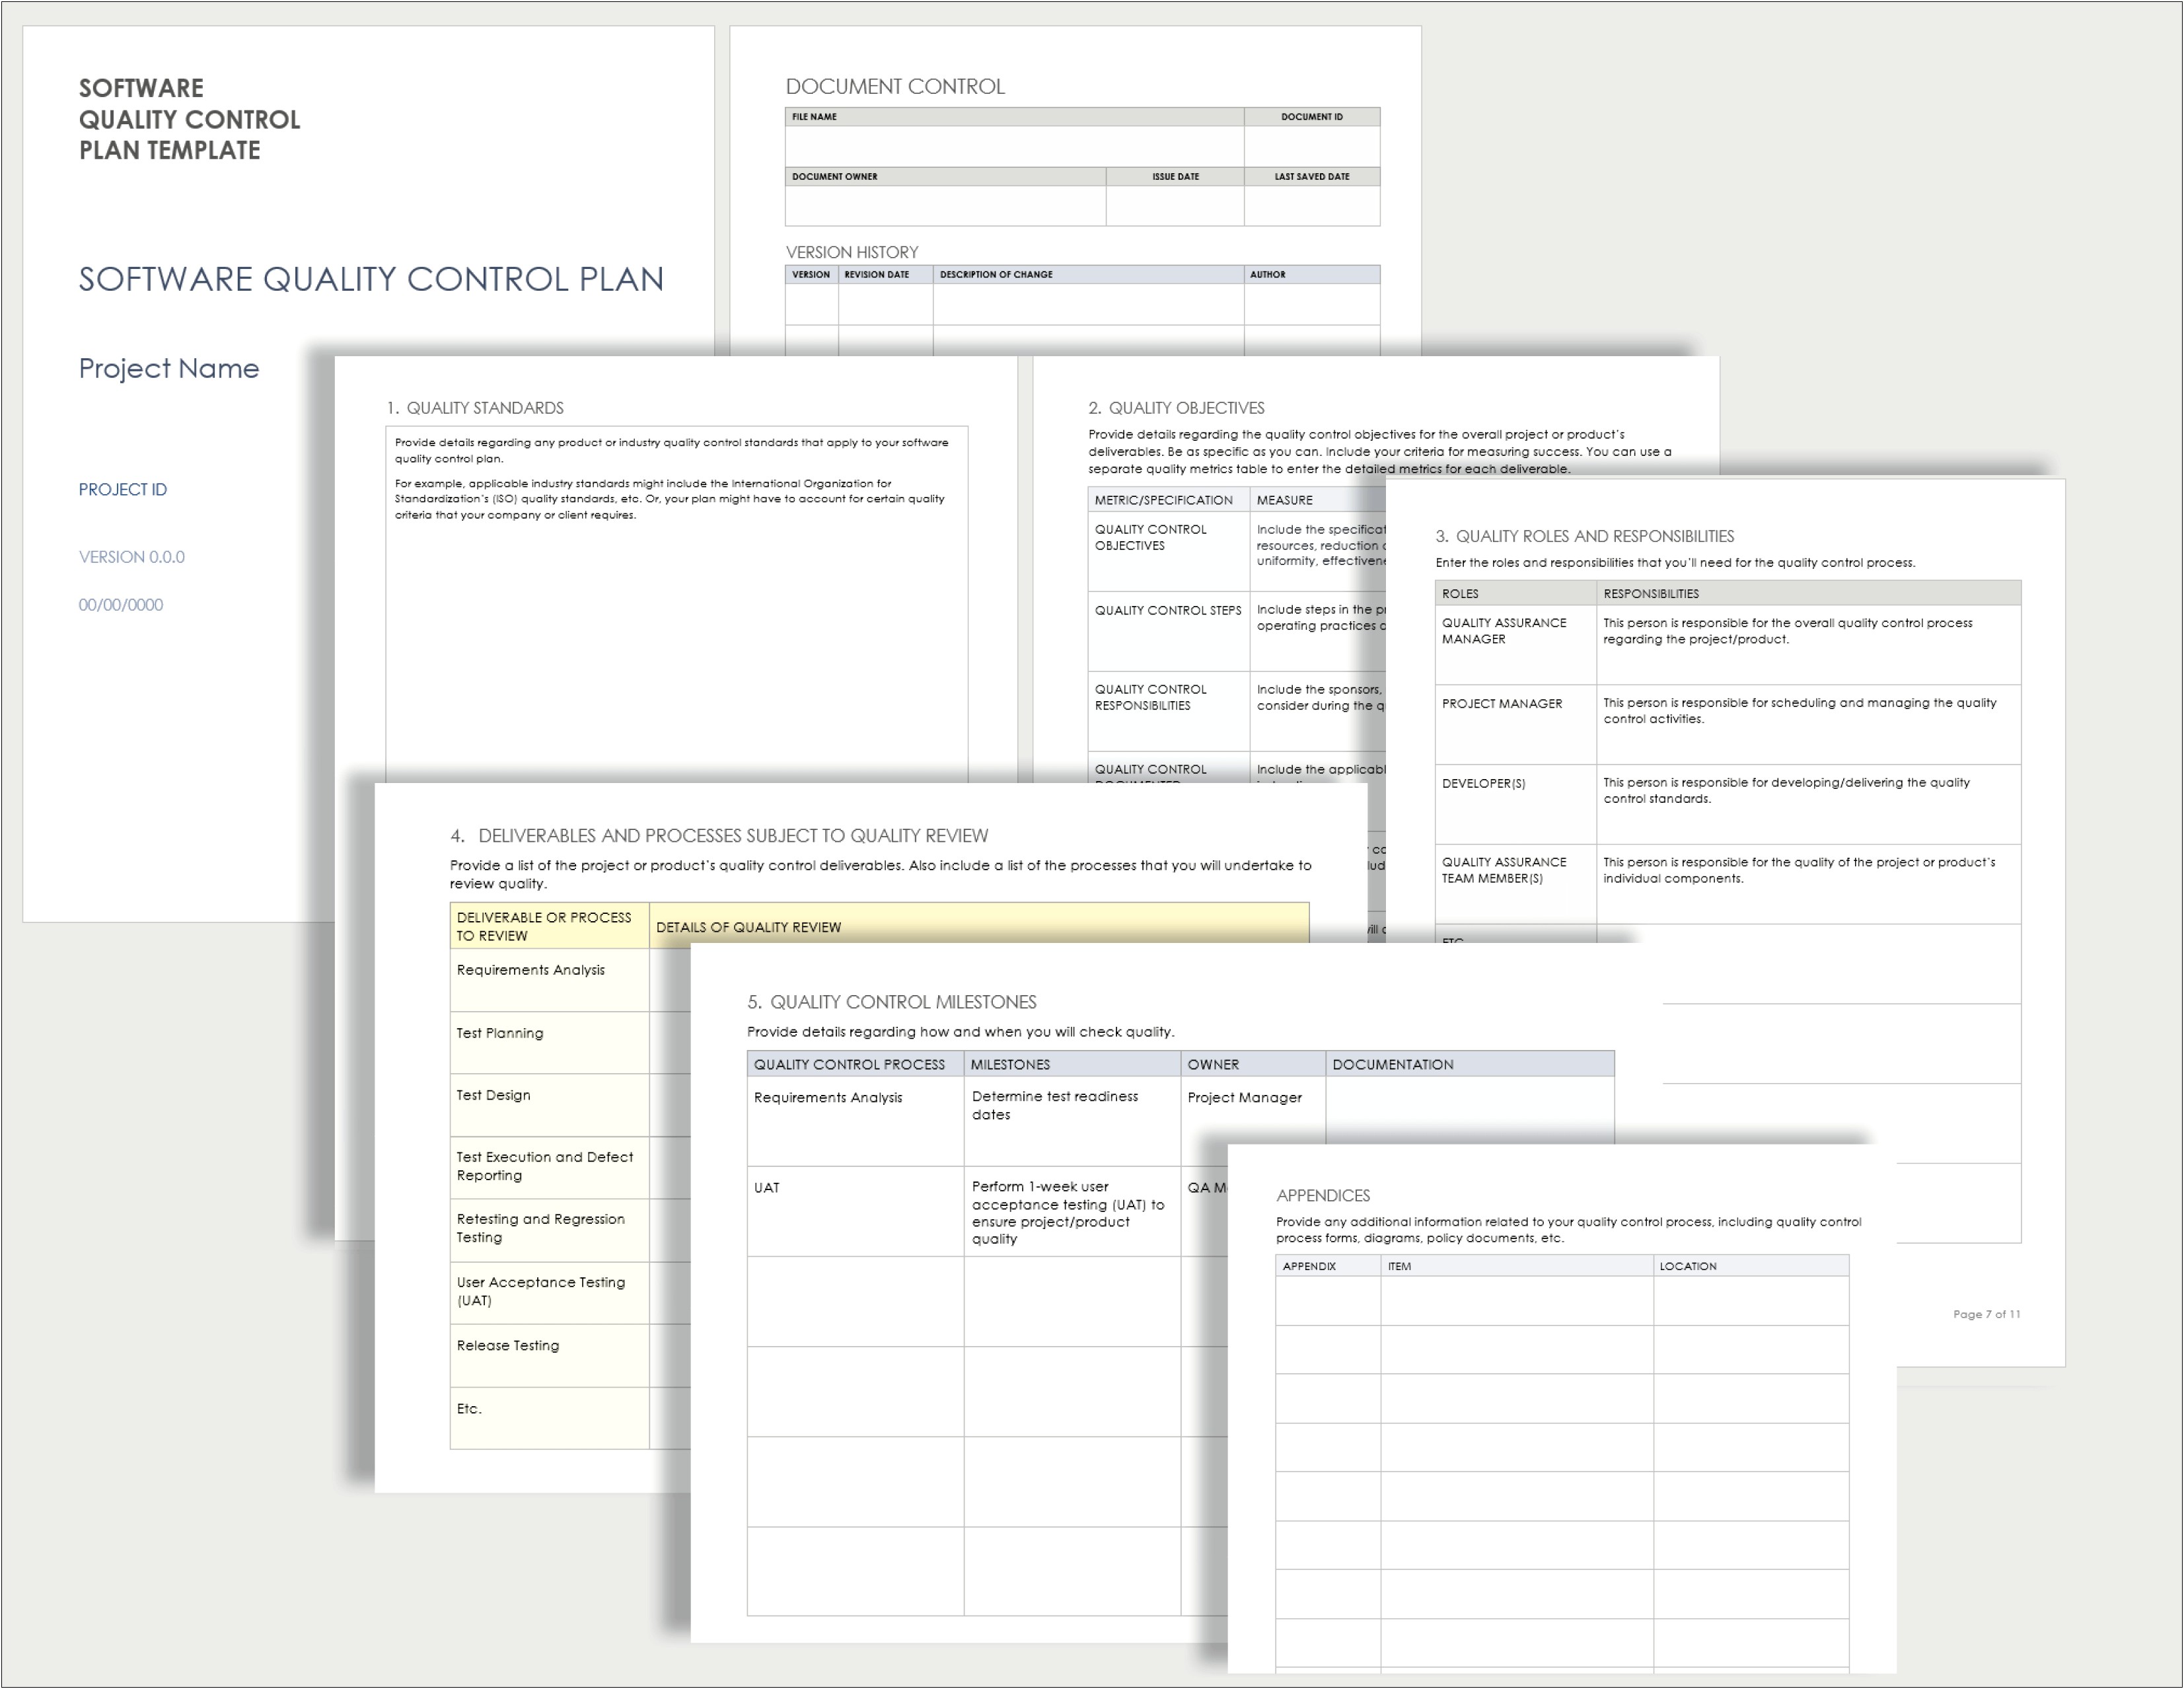The width and height of the screenshot is (2184, 1689).
Task: Click the 'PROJECT MANAGER' role cell
Action: pos(1515,725)
